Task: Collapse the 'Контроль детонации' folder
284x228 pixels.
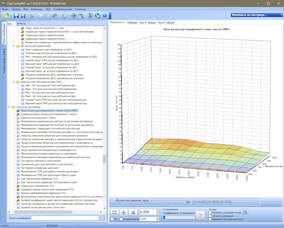Action: (x=9, y=107)
